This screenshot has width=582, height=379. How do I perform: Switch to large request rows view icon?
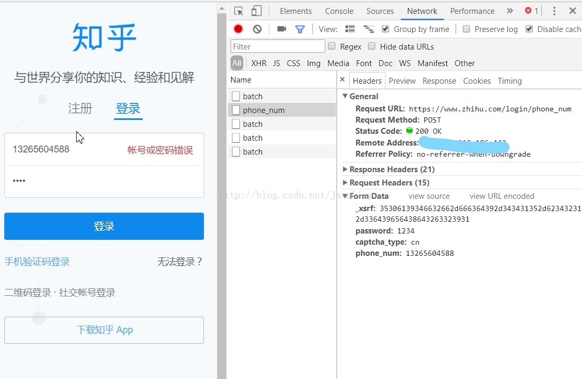[x=350, y=29]
